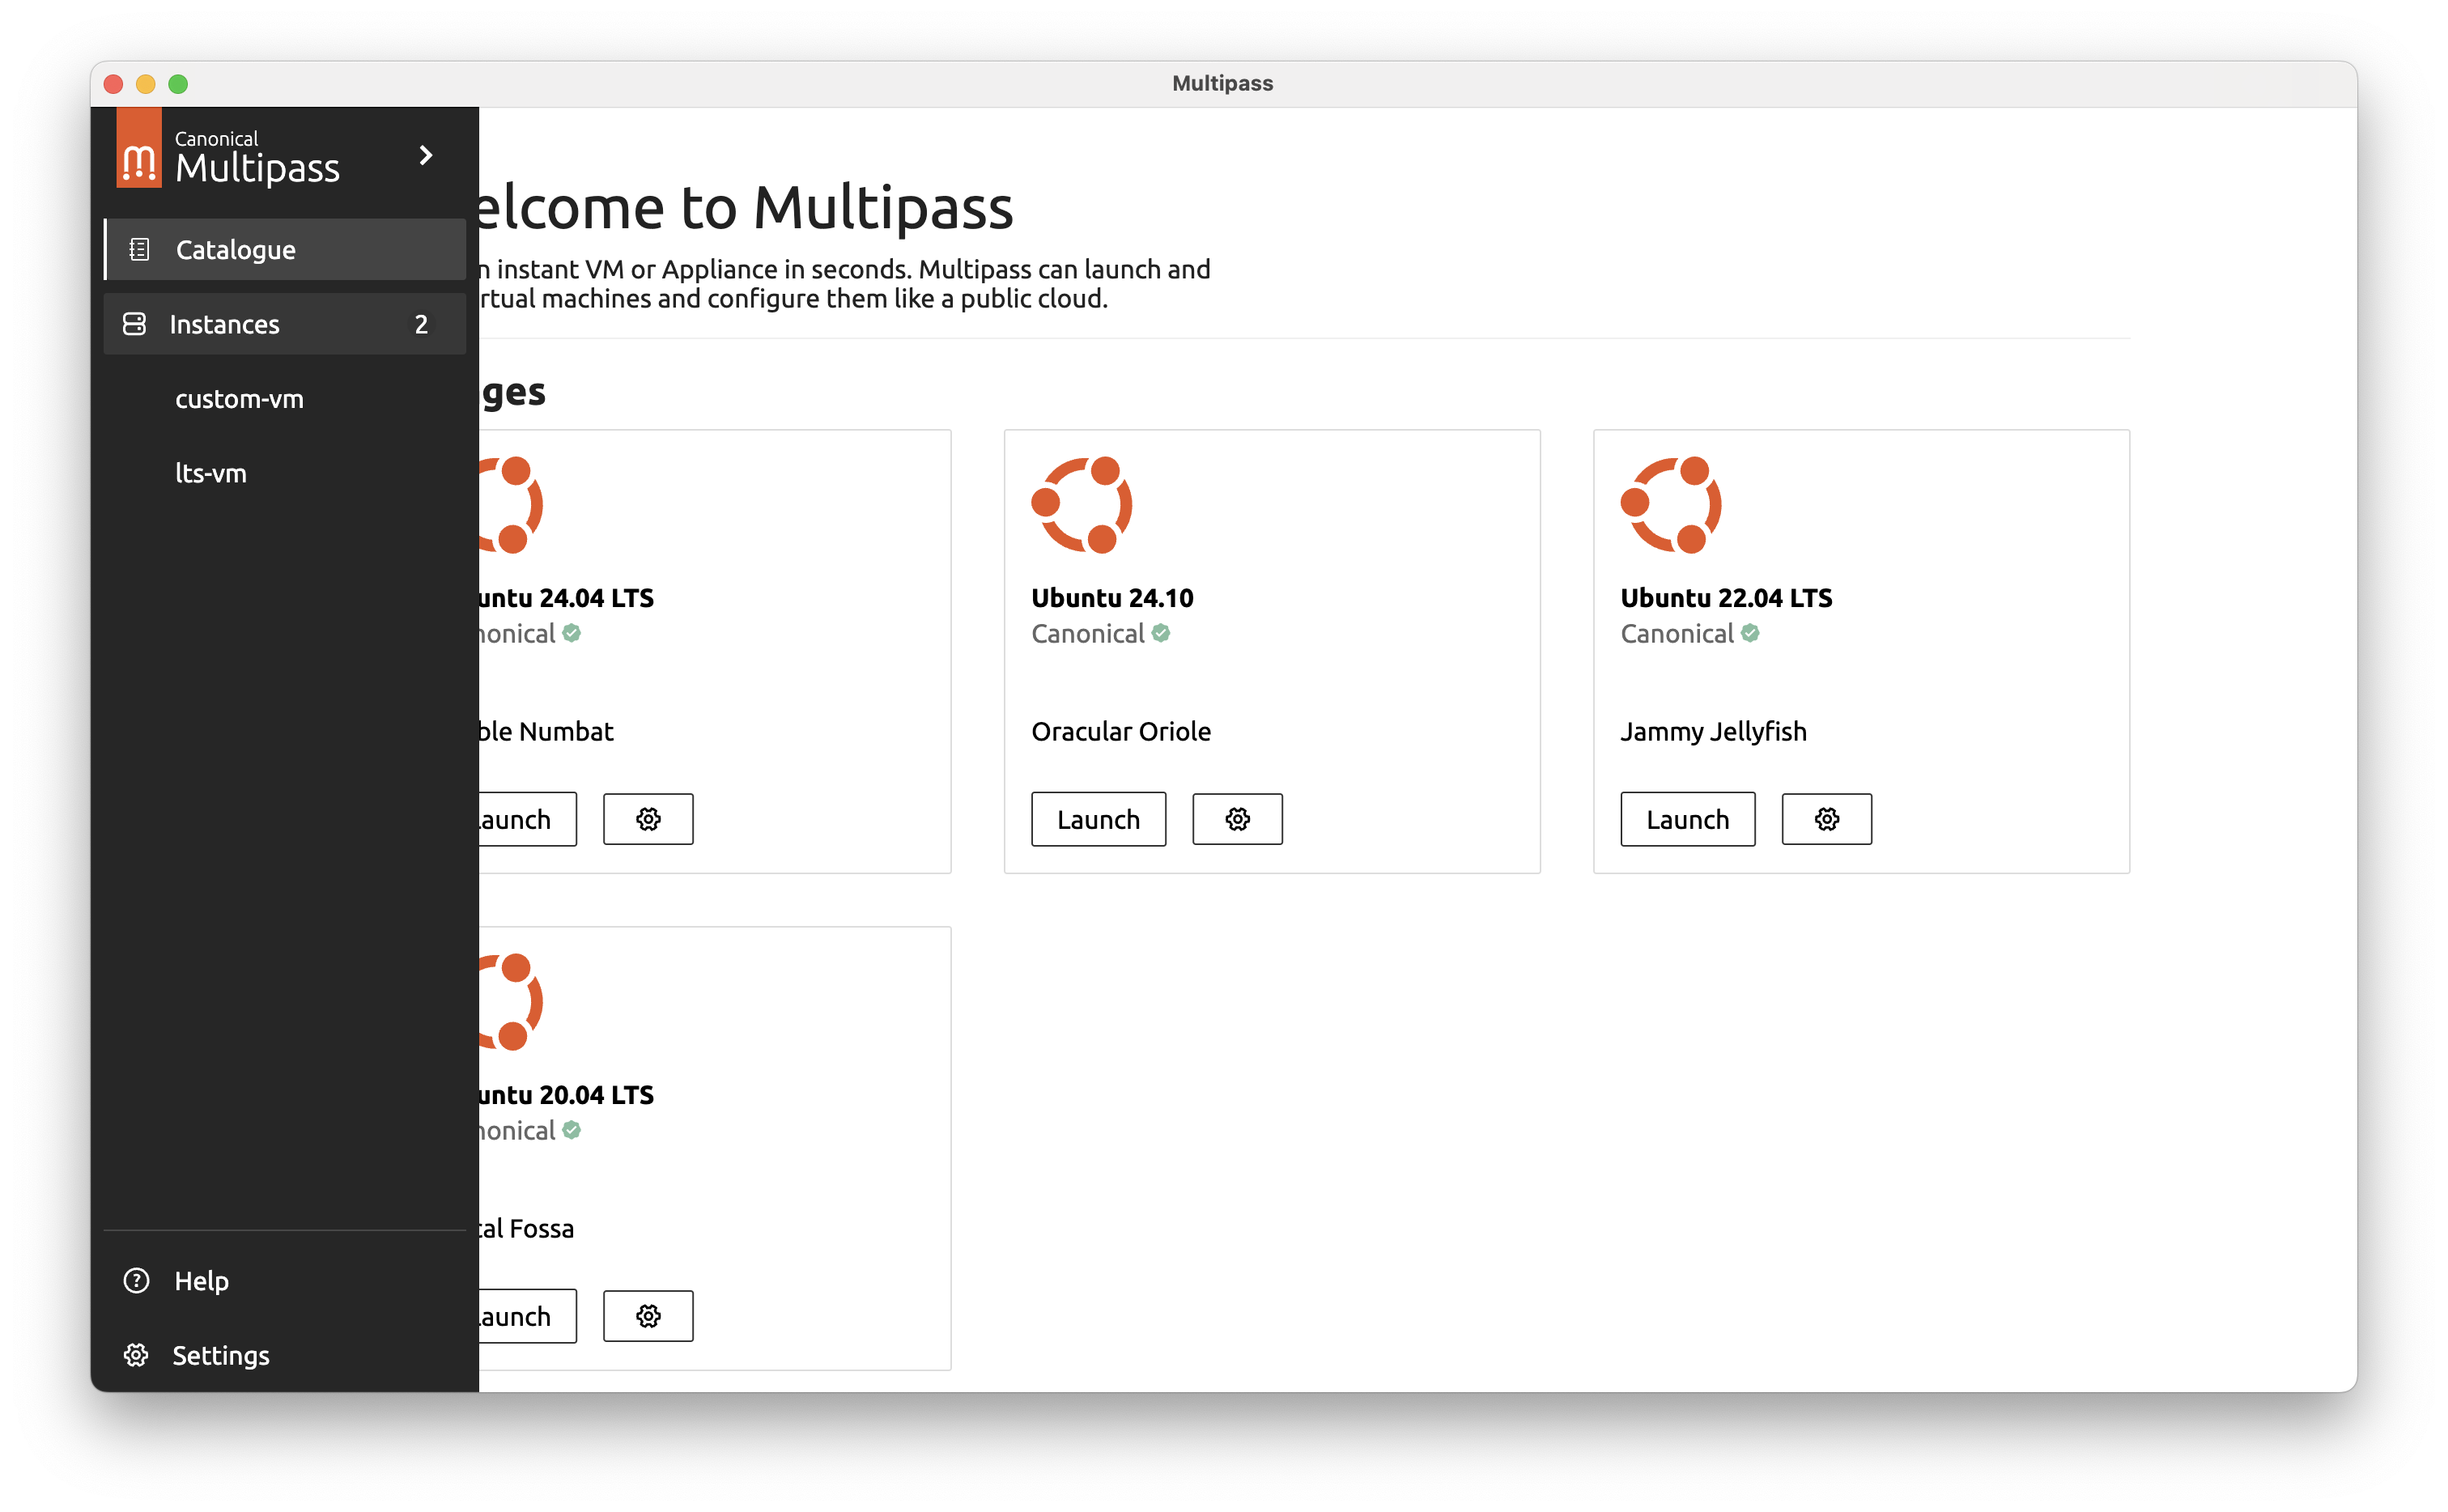Launch Ubuntu 24.04 LTS Noble Numbat
This screenshot has height=1512, width=2448.
(x=527, y=819)
